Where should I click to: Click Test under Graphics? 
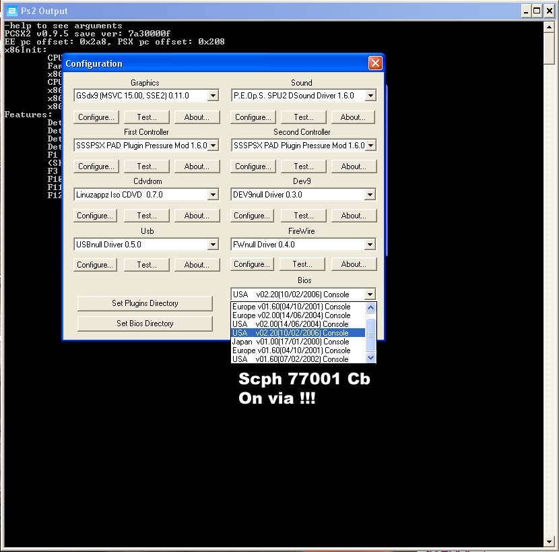[x=147, y=117]
